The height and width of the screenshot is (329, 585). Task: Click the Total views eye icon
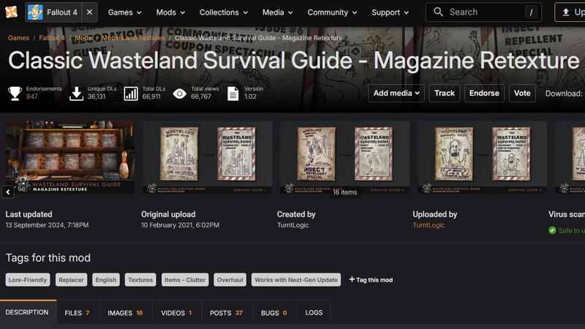(x=179, y=94)
